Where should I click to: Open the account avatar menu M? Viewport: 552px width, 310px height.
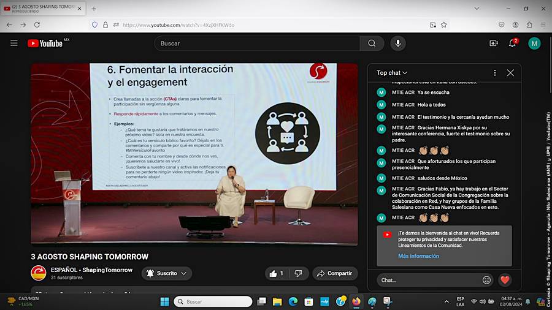534,43
